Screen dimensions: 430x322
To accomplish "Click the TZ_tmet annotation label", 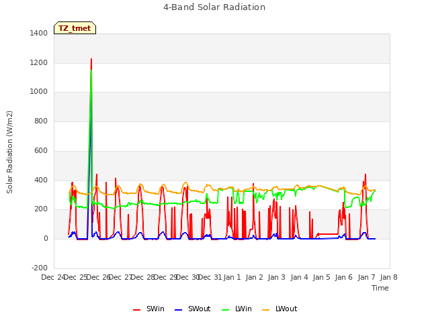I will coord(75,28).
